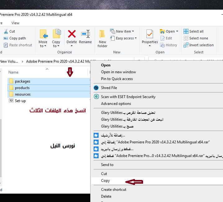This screenshot has width=223, height=202.
Task: Click Shred File in context menu
Action: 109,88
